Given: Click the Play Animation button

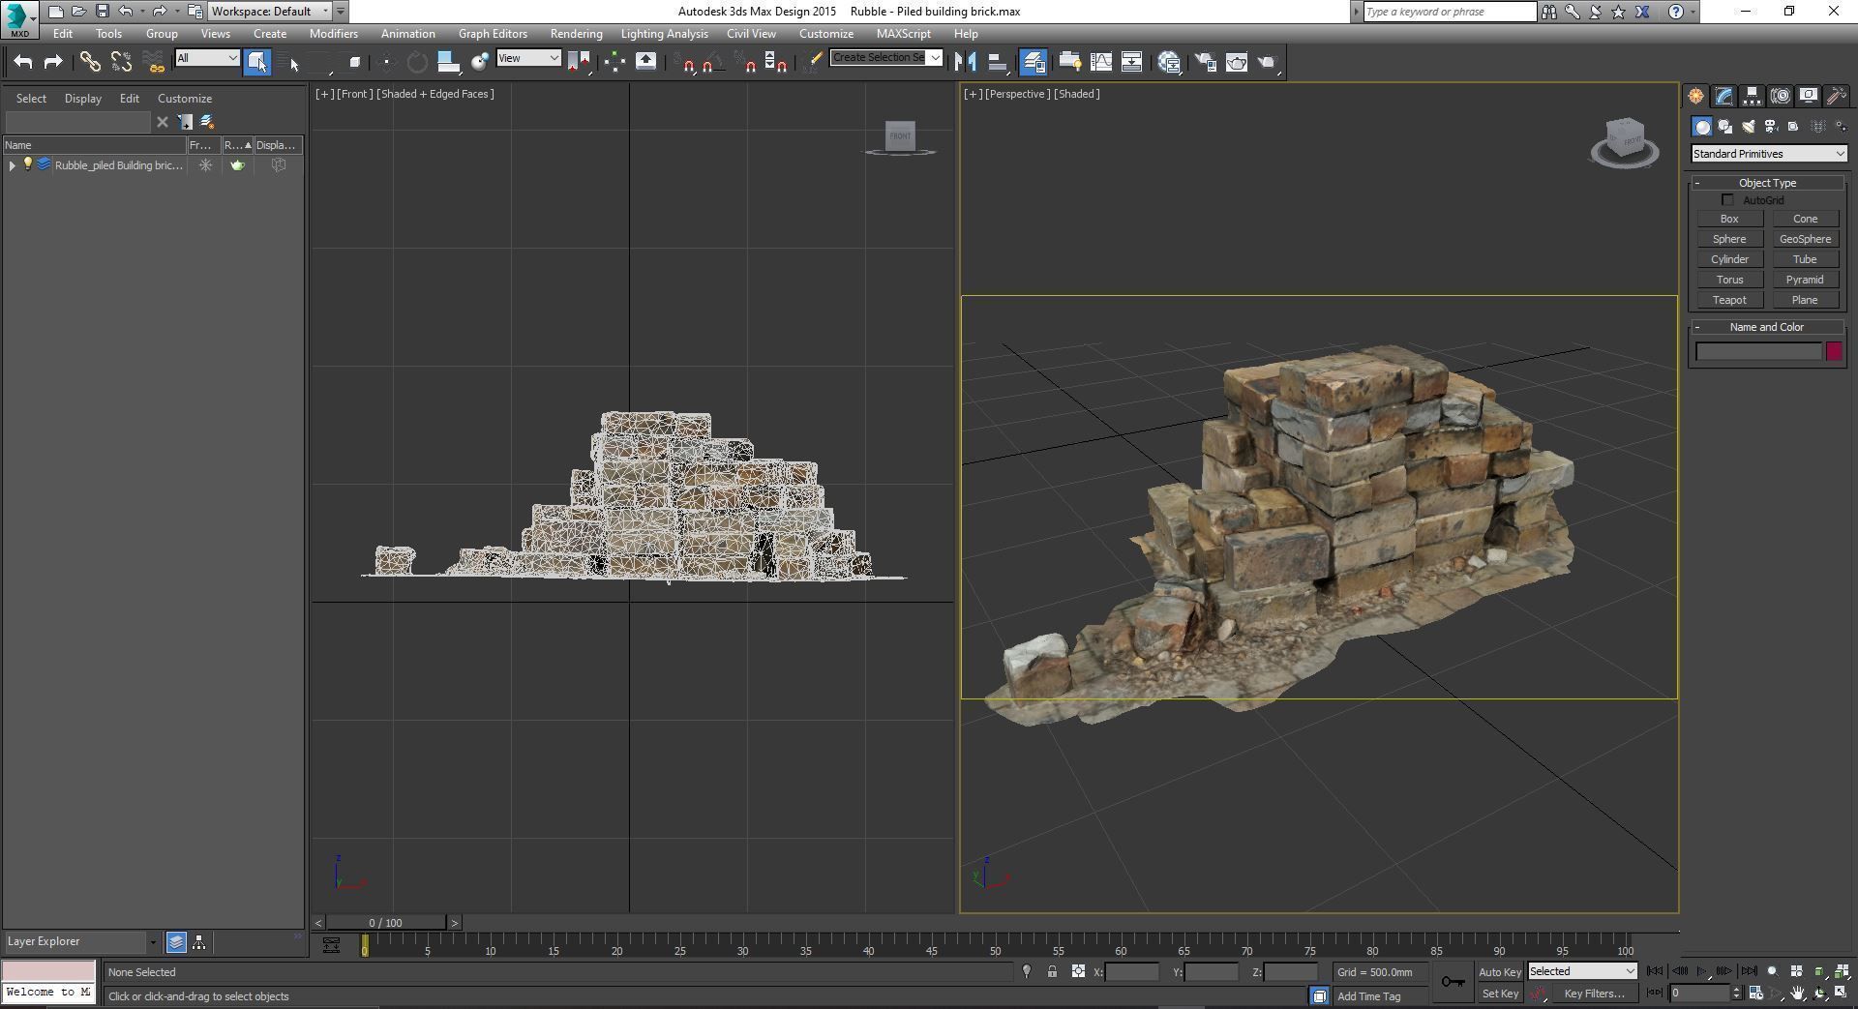Looking at the screenshot, I should coord(1703,971).
